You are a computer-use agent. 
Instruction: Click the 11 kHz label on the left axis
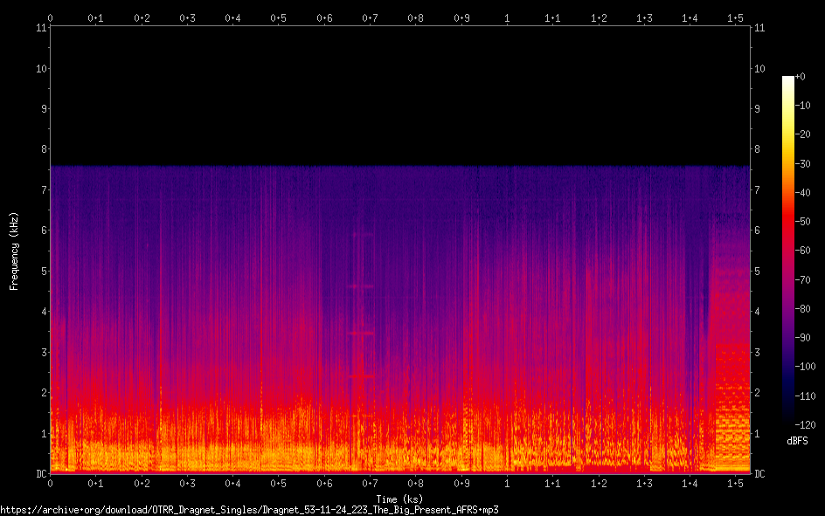tap(41, 28)
